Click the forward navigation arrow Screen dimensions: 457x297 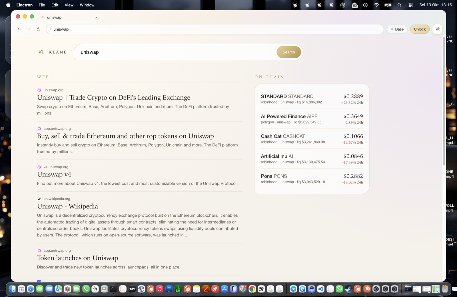[x=29, y=29]
